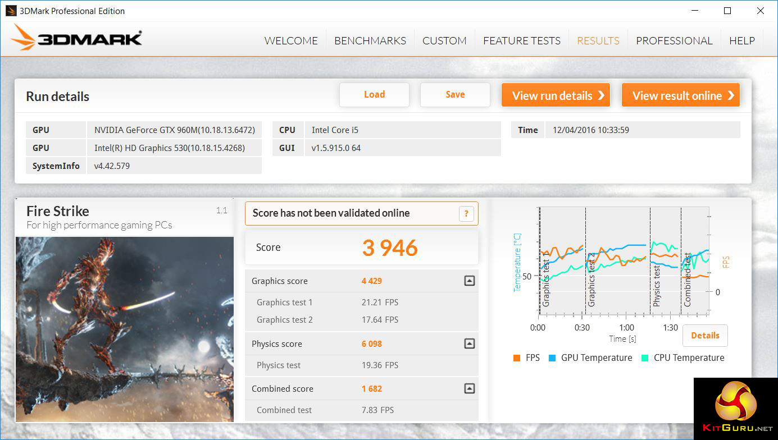778x440 pixels.
Task: Click the Fire Strike preview image
Action: click(125, 329)
